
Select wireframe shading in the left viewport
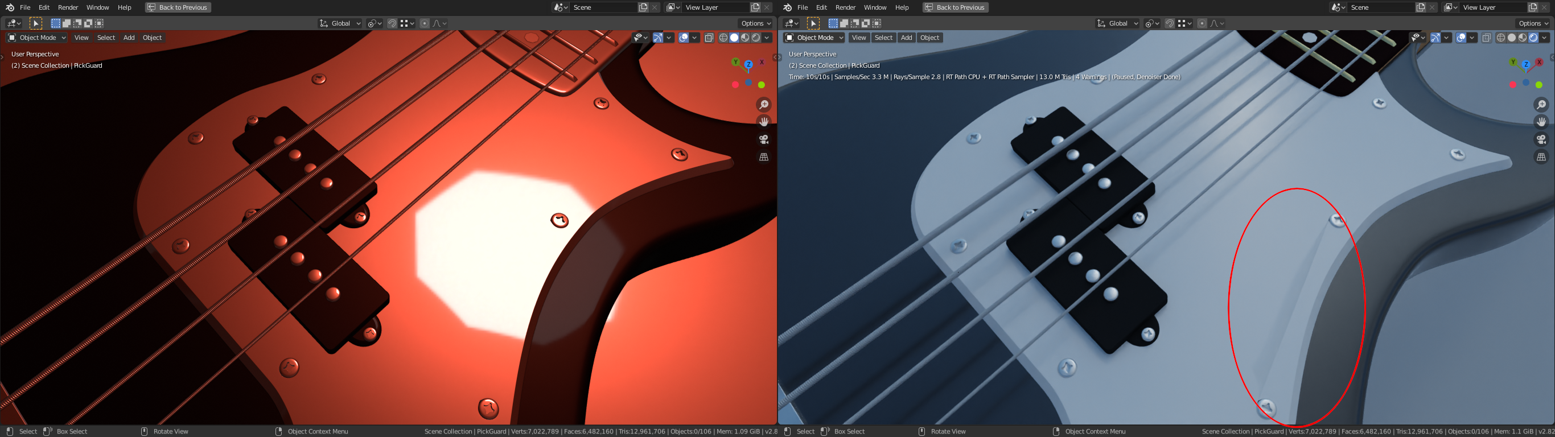point(723,38)
